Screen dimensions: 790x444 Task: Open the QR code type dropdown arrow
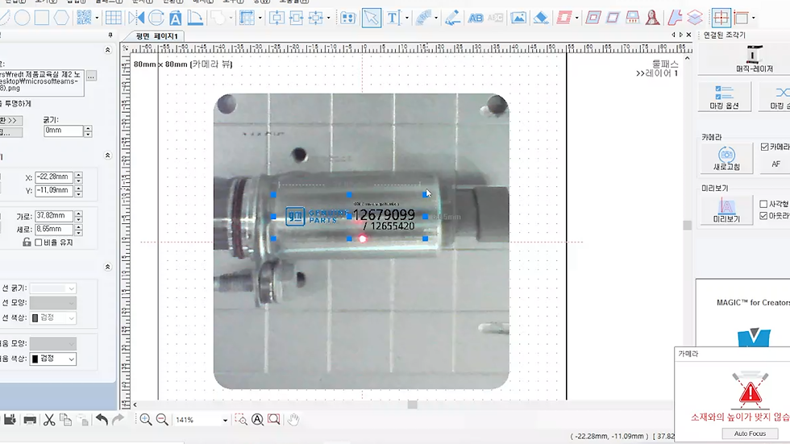[x=96, y=18]
